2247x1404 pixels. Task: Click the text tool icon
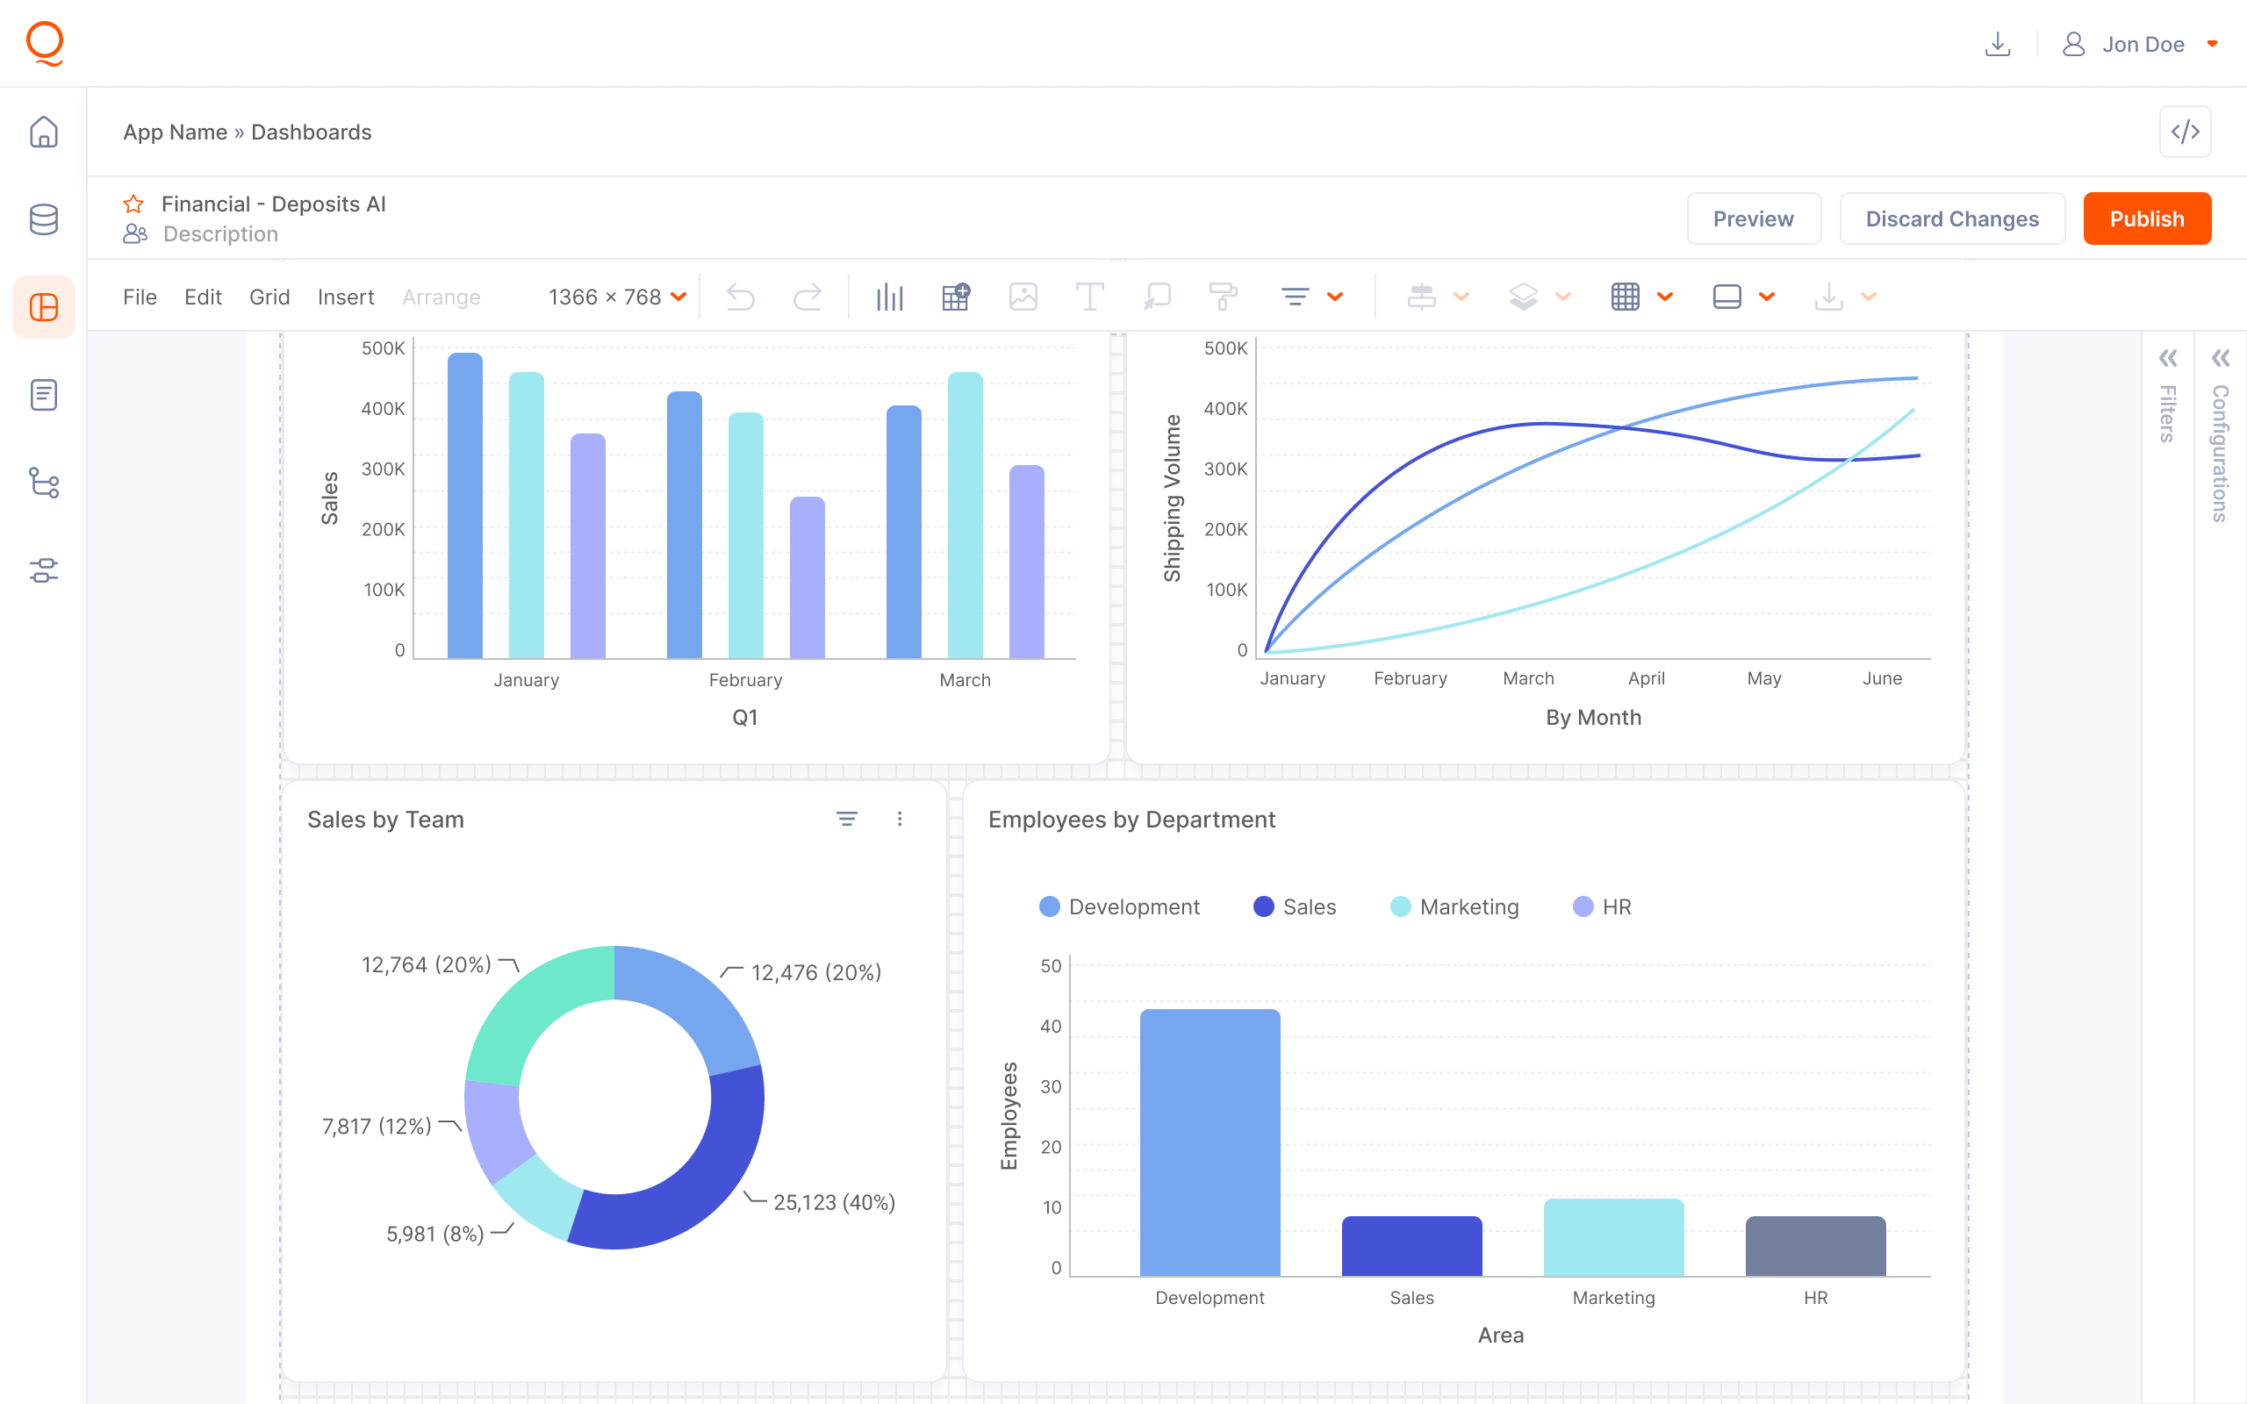1089,297
